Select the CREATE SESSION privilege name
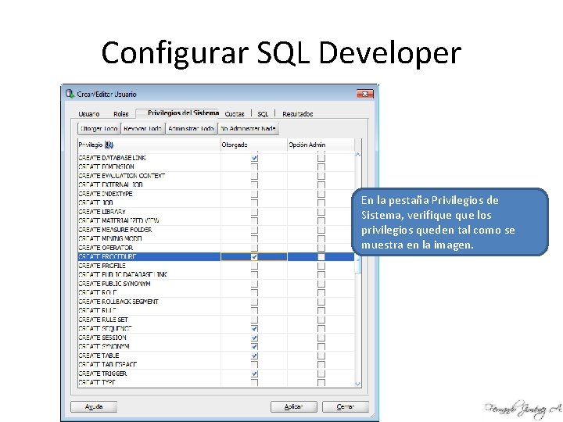 [x=102, y=338]
